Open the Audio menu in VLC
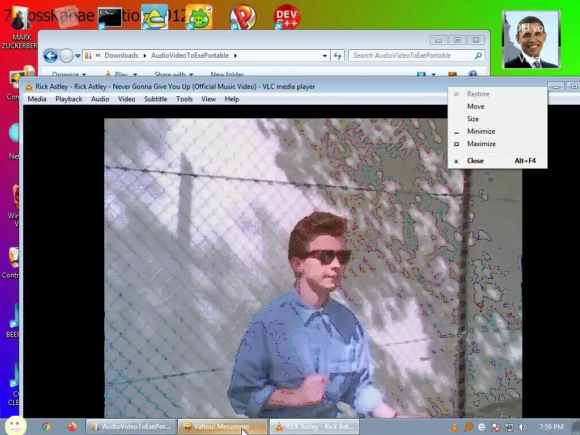Screen dimensions: 580x435 coord(100,99)
